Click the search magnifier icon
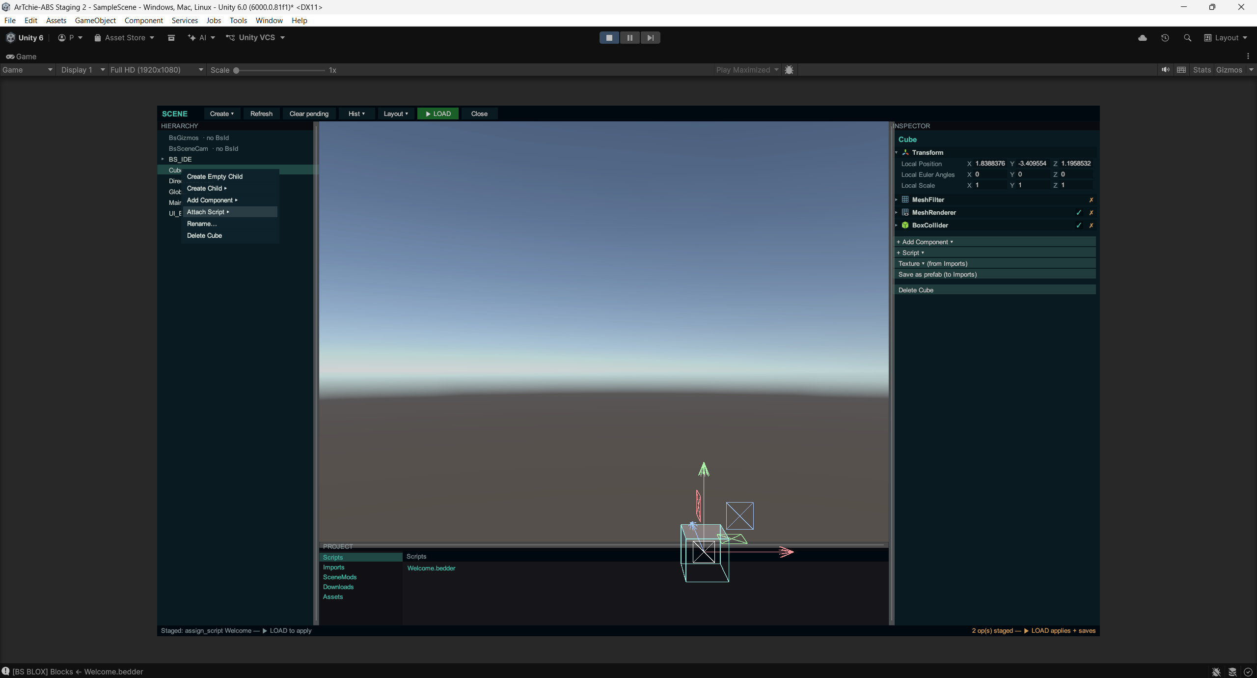Image resolution: width=1257 pixels, height=678 pixels. coord(1188,38)
